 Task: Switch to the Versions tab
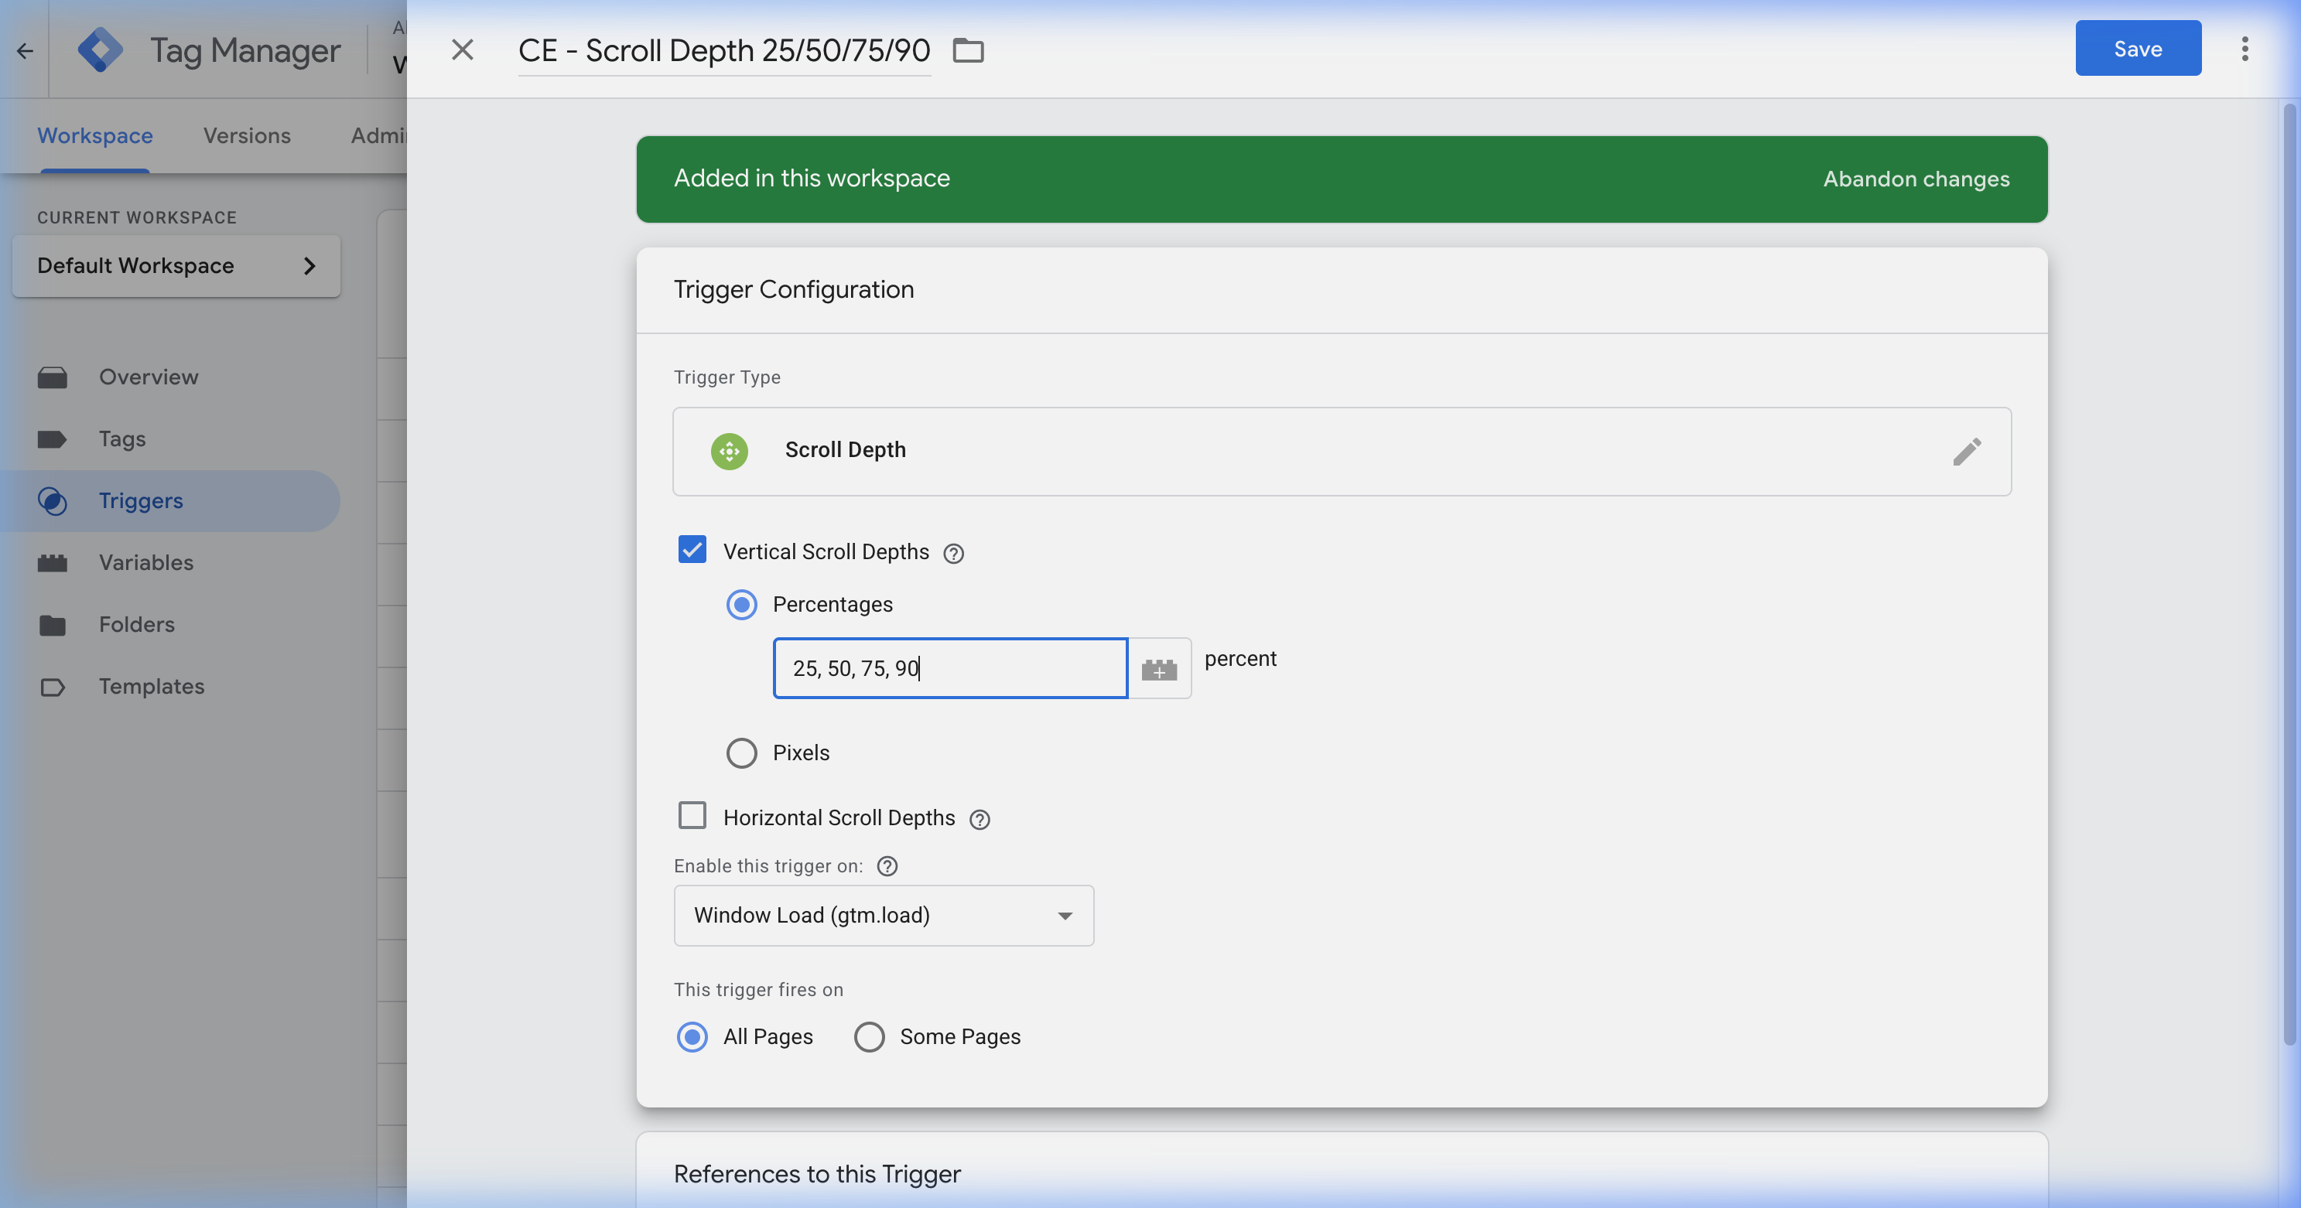[x=247, y=135]
